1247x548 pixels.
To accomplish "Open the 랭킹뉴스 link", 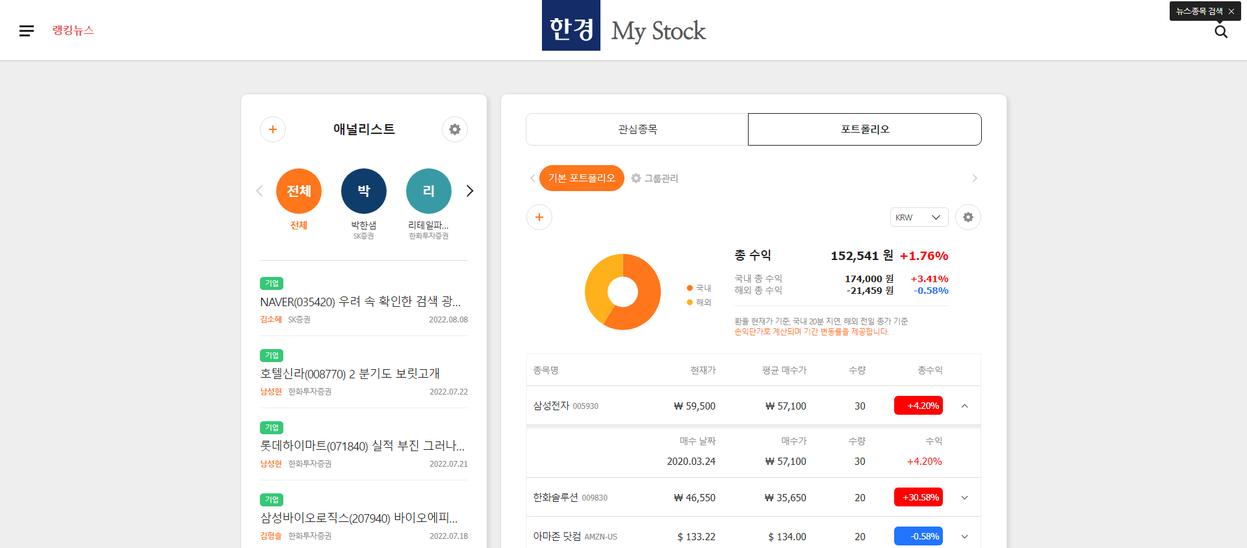I will pyautogui.click(x=73, y=30).
